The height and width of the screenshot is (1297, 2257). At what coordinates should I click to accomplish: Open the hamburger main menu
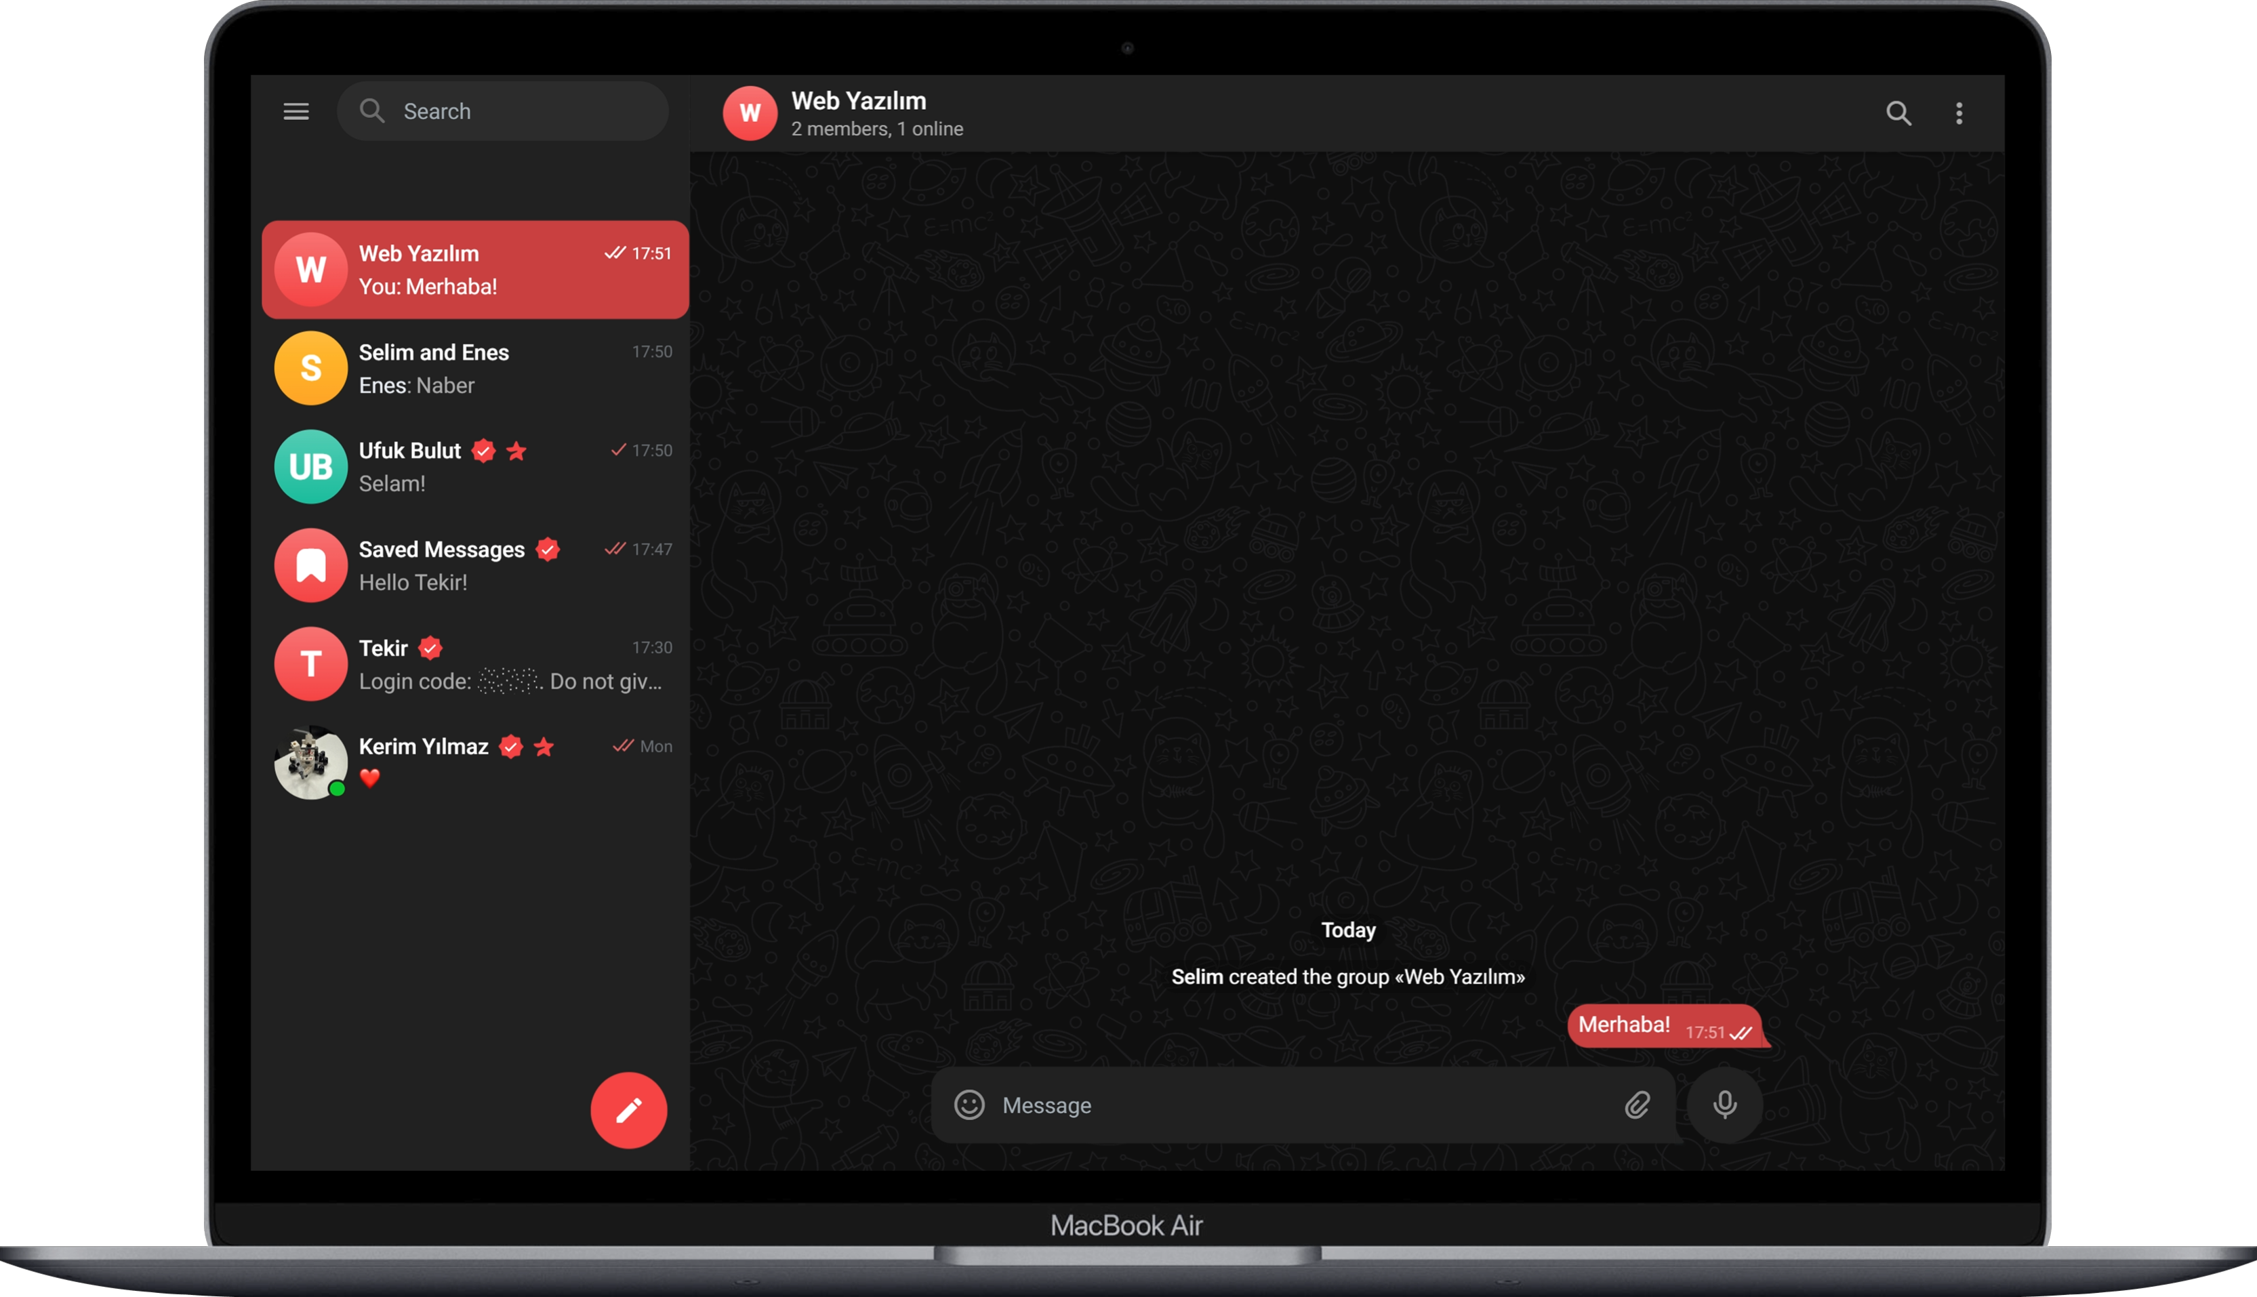click(296, 111)
